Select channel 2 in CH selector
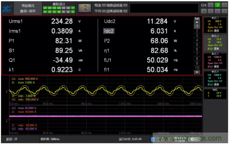Screen dimensions: 229x144 [x=218, y=5]
